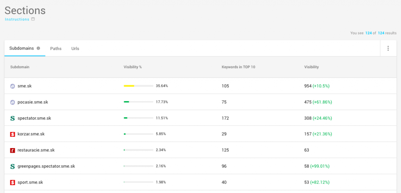Sort by Keywords in TOP 10 header
The height and width of the screenshot is (193, 401).
pos(238,67)
